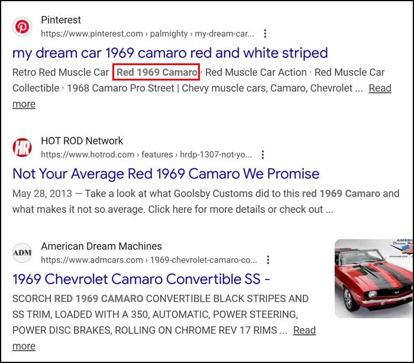
Task: Click the American Dream Machines ADM favicon
Action: click(22, 253)
